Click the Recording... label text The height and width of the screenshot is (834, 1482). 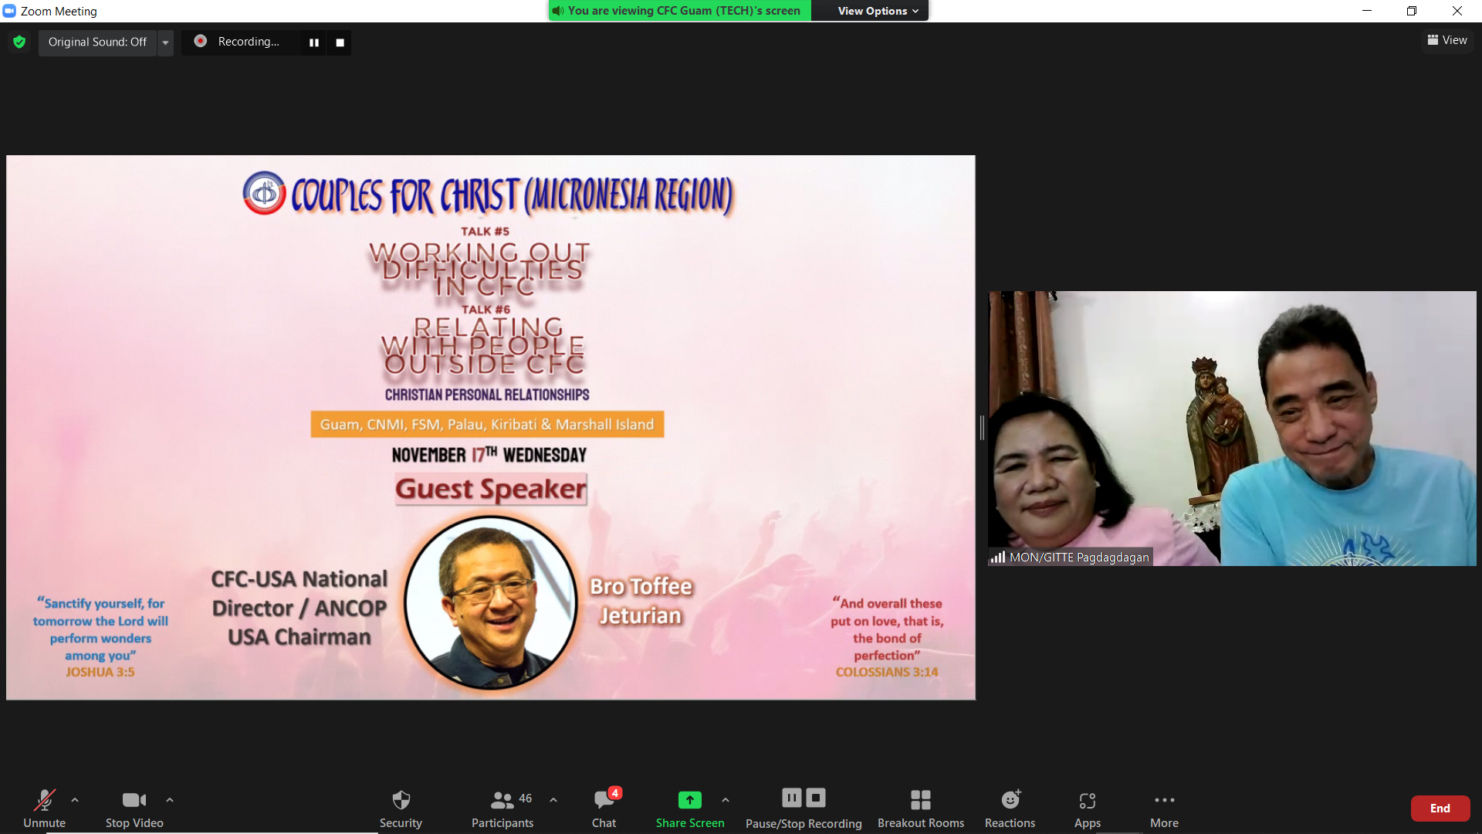[x=249, y=42]
